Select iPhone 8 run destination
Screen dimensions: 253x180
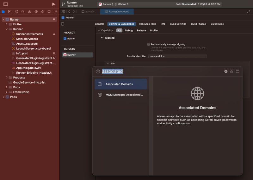pos(122,4)
